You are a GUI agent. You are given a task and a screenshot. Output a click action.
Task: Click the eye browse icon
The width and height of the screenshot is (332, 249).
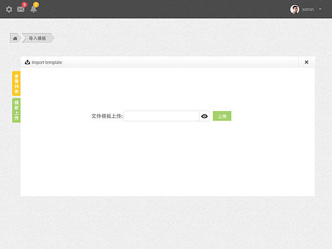point(204,116)
